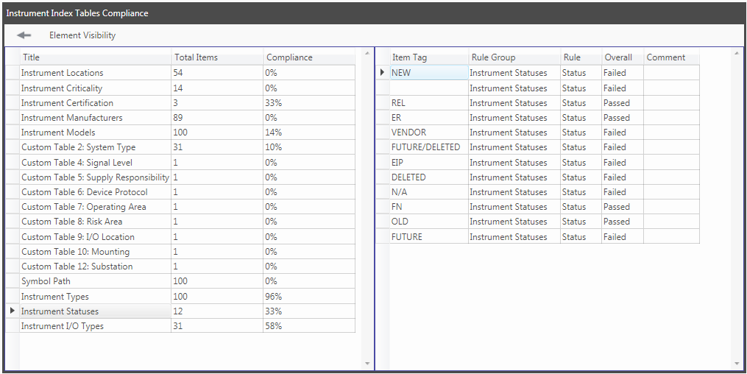Click the Comment cell for VENDOR row
The height and width of the screenshot is (374, 747).
pos(670,133)
